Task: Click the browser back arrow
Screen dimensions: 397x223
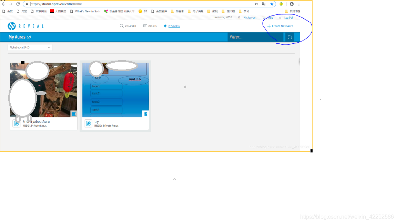Action: [x=3, y=4]
